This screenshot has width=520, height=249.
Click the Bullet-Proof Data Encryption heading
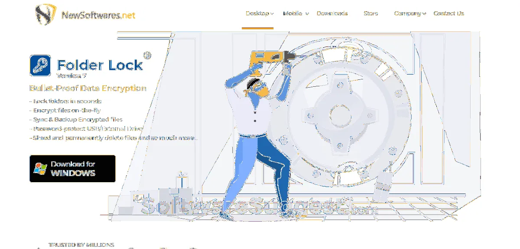point(88,88)
